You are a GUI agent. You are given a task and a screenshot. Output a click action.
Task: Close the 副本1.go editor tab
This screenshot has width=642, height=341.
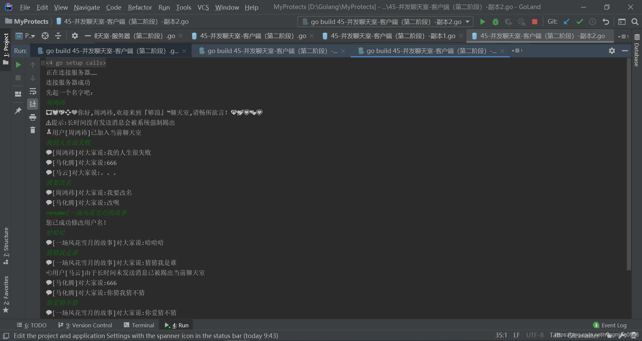[461, 36]
